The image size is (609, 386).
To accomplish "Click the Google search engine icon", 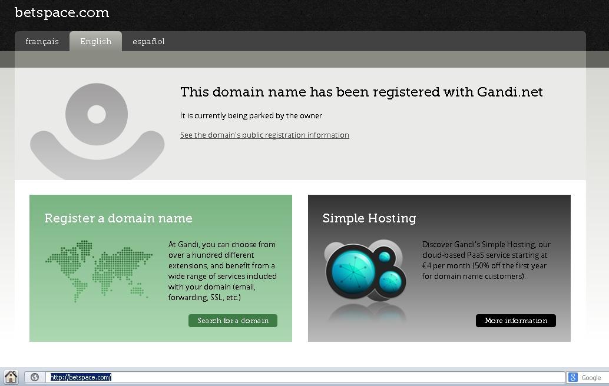I will (573, 377).
